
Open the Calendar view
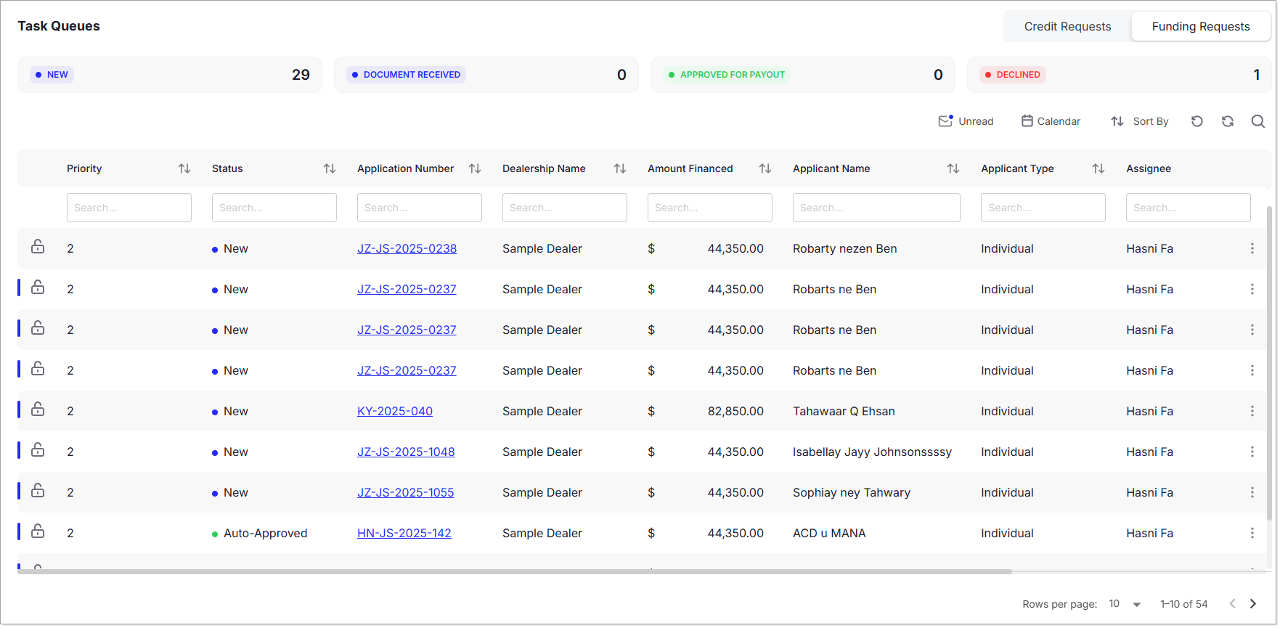pyautogui.click(x=1051, y=121)
